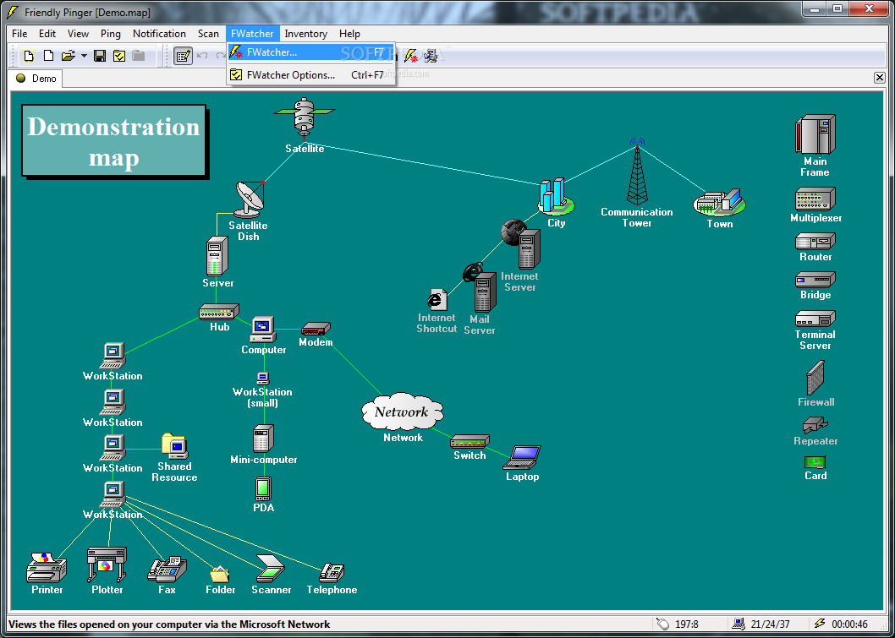Click the Demonstration map title box
The height and width of the screenshot is (638, 895).
(x=114, y=140)
